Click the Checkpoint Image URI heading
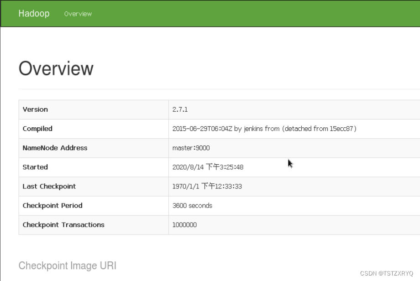Screen dimensions: 420x281 point(68,266)
